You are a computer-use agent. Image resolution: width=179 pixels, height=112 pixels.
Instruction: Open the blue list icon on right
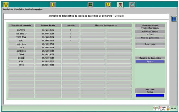(174, 19)
